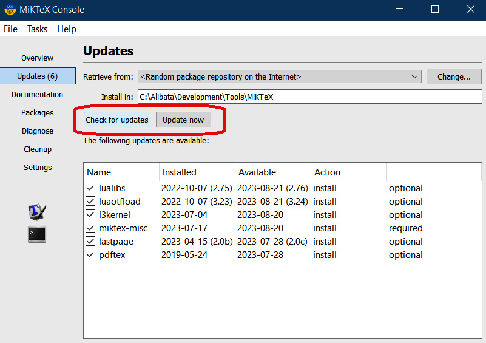This screenshot has height=343, width=486.
Task: Open the File menu
Action: tap(10, 29)
